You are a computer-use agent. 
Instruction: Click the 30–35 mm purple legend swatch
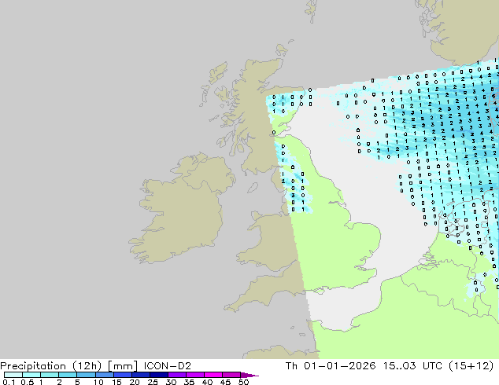177,375
